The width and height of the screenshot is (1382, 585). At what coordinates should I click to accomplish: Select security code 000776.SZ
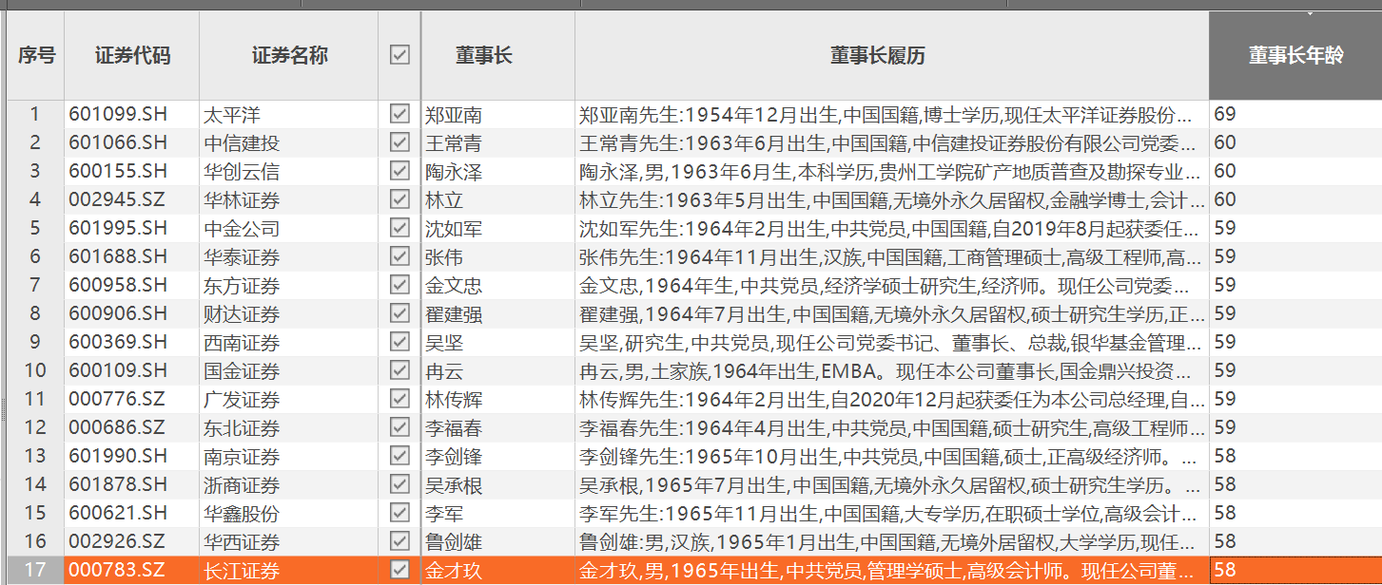(x=117, y=400)
